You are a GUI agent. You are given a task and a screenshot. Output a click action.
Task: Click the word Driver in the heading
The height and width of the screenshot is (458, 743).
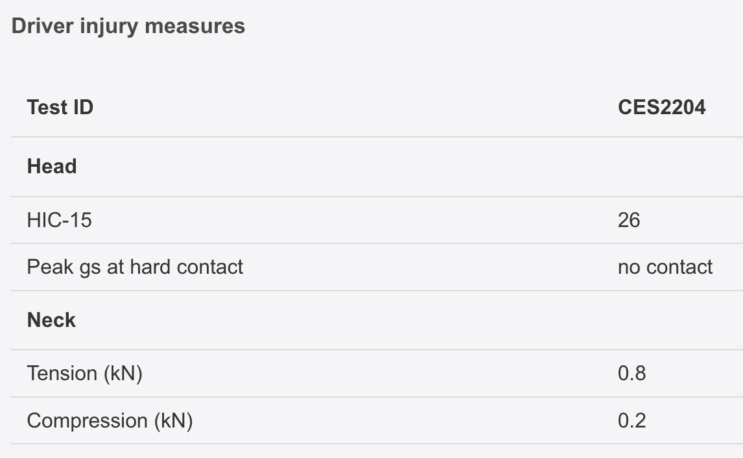(x=43, y=26)
